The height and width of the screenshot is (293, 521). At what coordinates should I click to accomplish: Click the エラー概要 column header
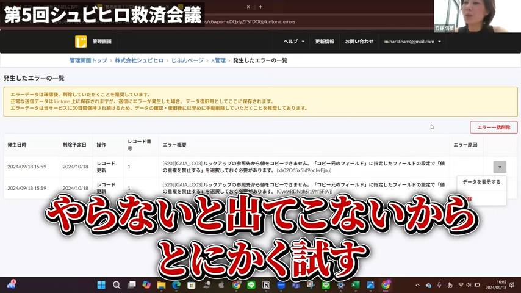pyautogui.click(x=174, y=145)
